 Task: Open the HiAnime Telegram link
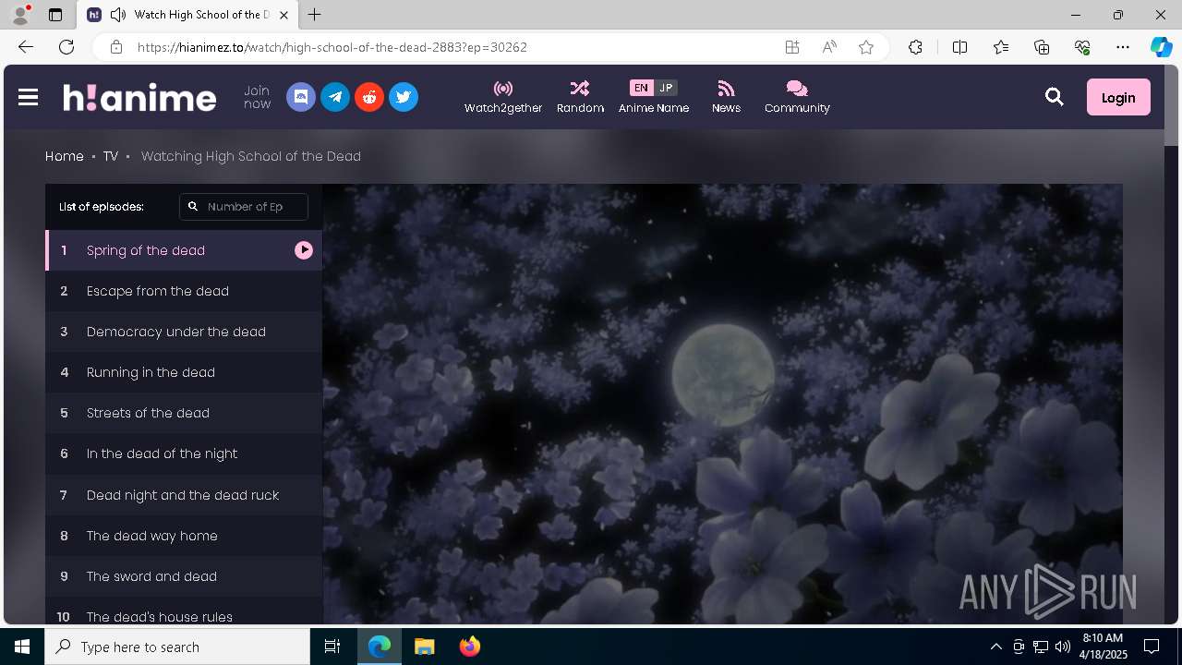[x=335, y=97]
